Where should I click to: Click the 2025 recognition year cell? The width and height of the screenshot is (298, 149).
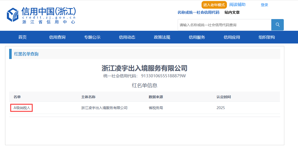[x=221, y=108]
